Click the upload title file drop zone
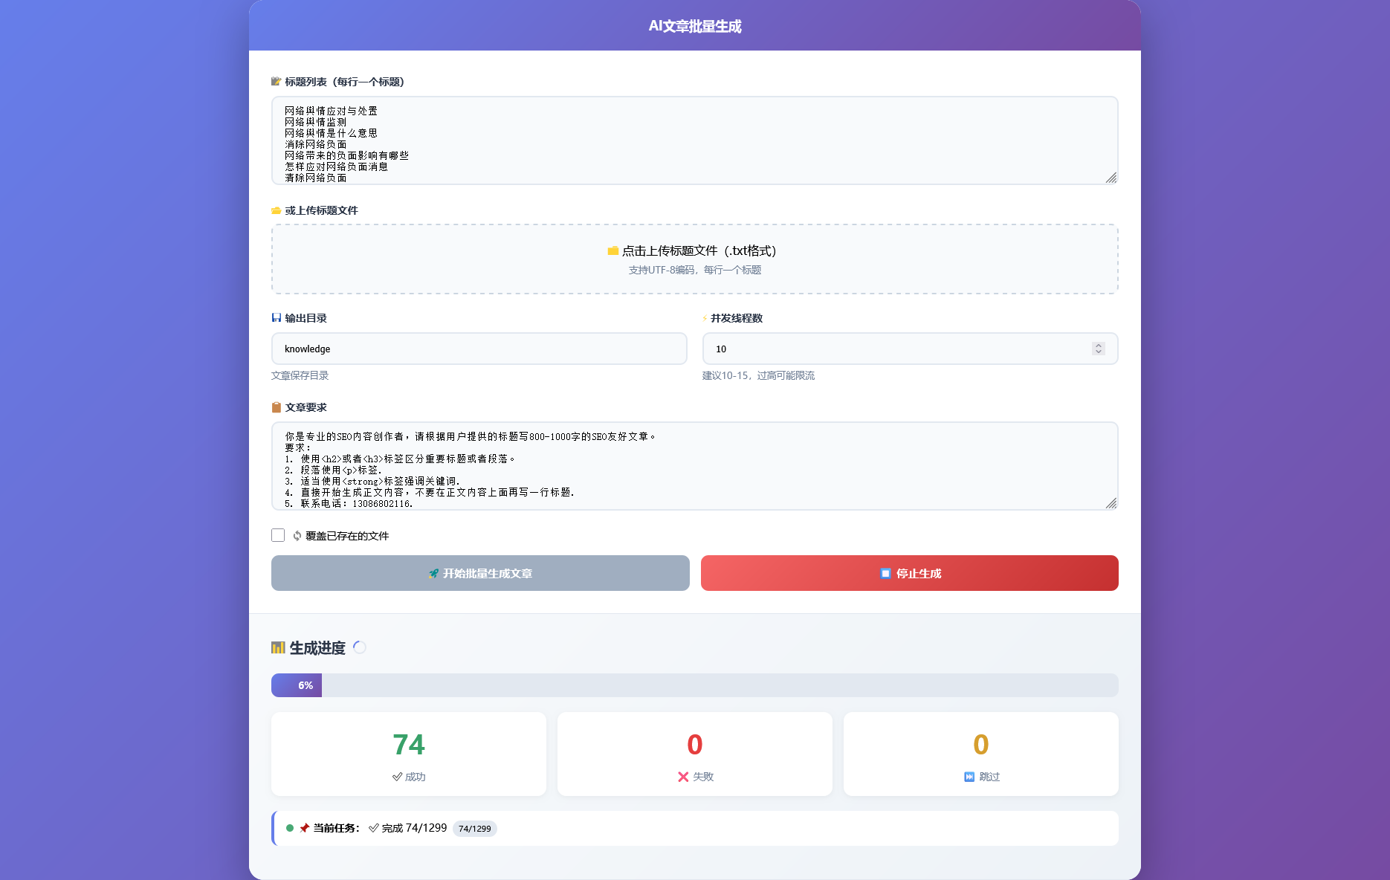Viewport: 1390px width, 880px height. point(694,259)
